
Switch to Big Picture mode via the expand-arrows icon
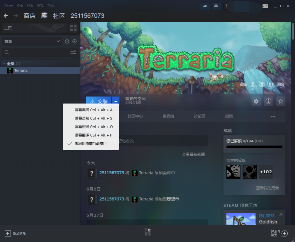(265, 6)
